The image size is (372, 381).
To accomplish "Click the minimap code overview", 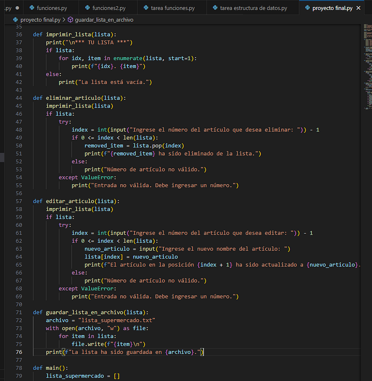I will point(367,66).
